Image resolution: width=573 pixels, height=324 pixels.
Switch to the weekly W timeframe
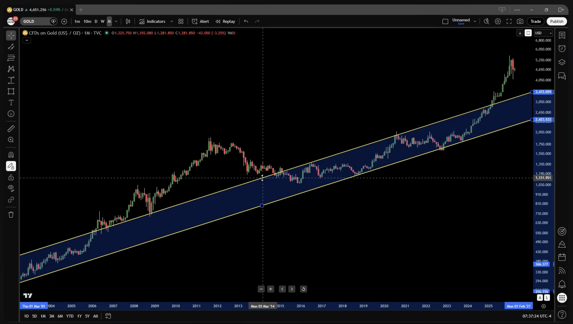pos(102,21)
